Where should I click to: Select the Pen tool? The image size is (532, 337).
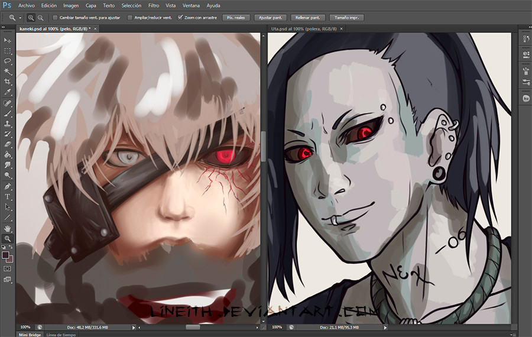(8, 187)
